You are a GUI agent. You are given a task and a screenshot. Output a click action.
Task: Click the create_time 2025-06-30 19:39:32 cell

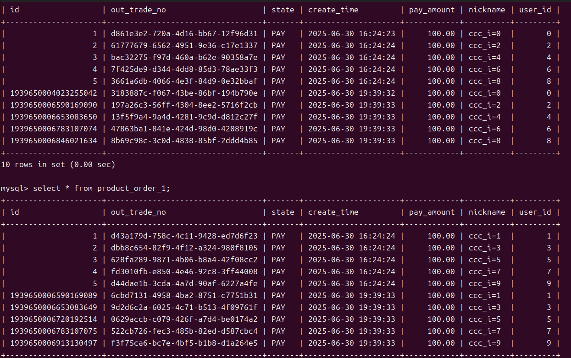click(x=351, y=93)
